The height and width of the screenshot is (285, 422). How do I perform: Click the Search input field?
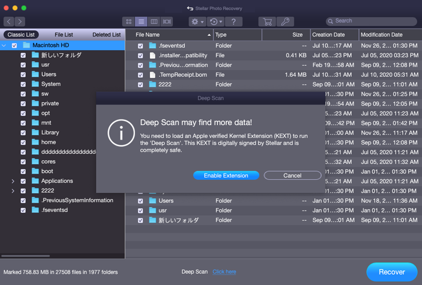tap(371, 21)
